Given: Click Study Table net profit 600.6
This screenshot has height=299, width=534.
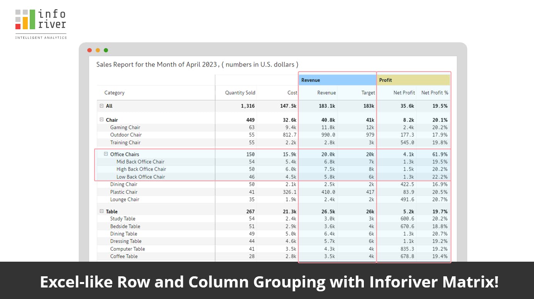Looking at the screenshot, I should 407,219.
